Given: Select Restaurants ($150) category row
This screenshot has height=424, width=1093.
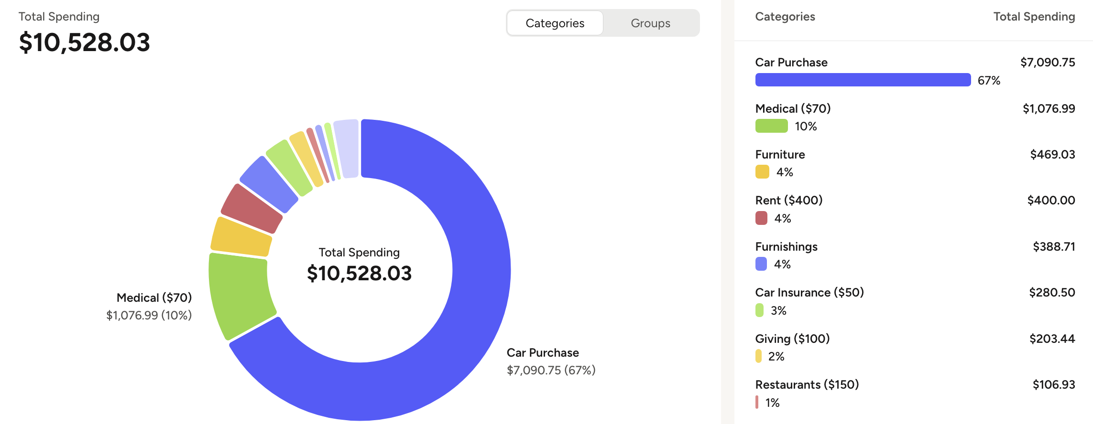Looking at the screenshot, I should (807, 385).
